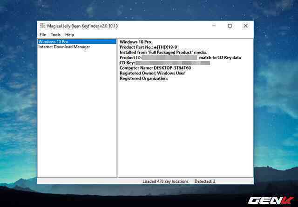Viewport: 298px width, 207px height.
Task: Click 'Registered Owner: Windows User' line
Action: pos(152,73)
